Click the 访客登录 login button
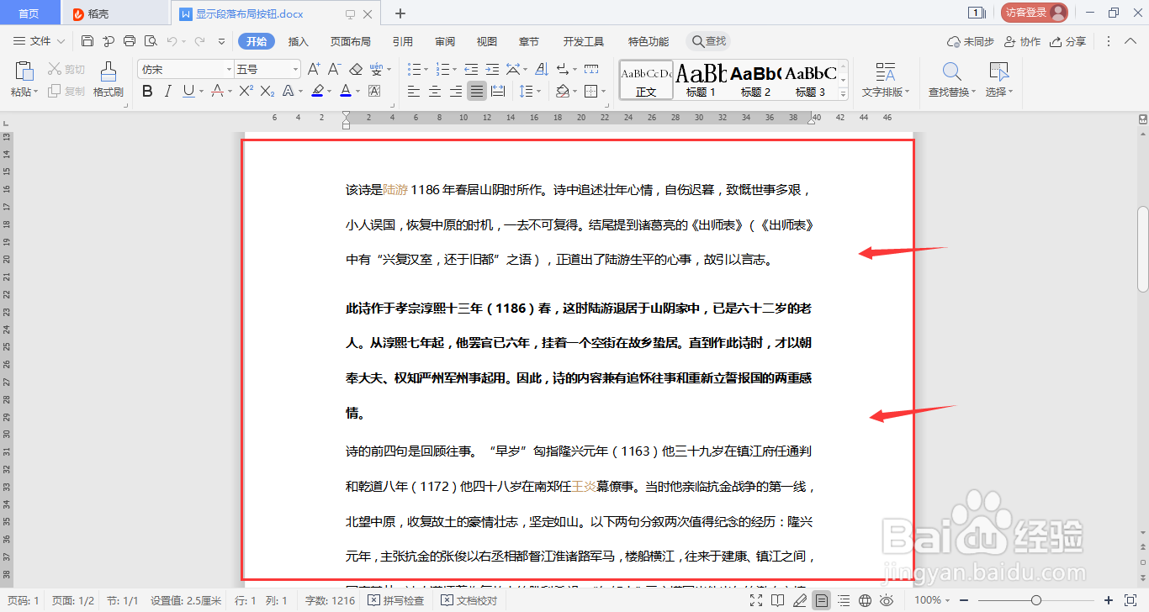This screenshot has width=1149, height=612. [1033, 13]
